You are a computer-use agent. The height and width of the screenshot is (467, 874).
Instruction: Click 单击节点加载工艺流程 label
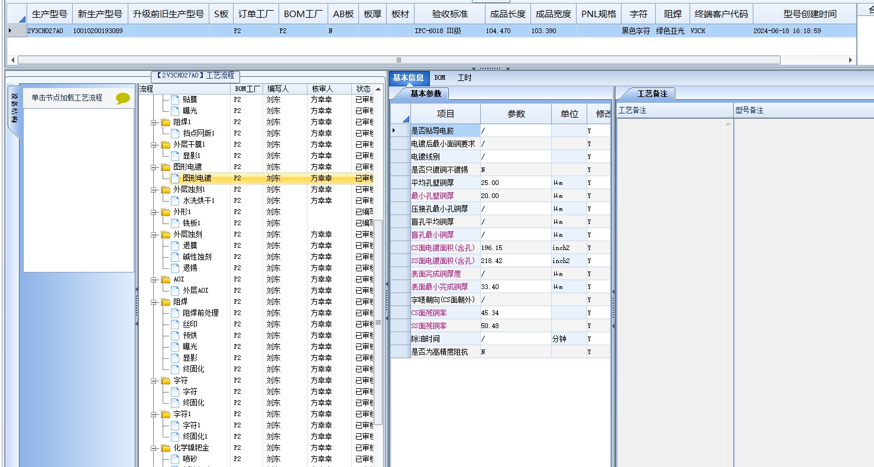(x=67, y=98)
